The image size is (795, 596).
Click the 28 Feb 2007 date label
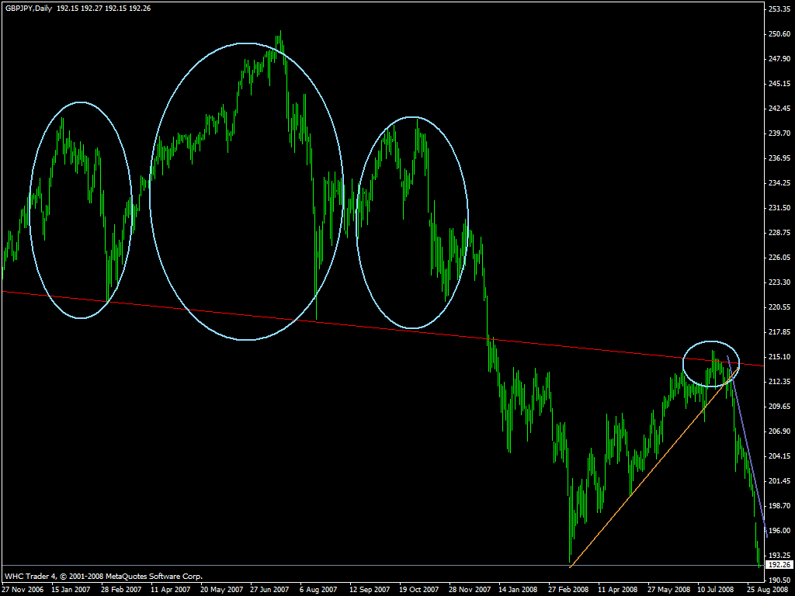pos(120,590)
